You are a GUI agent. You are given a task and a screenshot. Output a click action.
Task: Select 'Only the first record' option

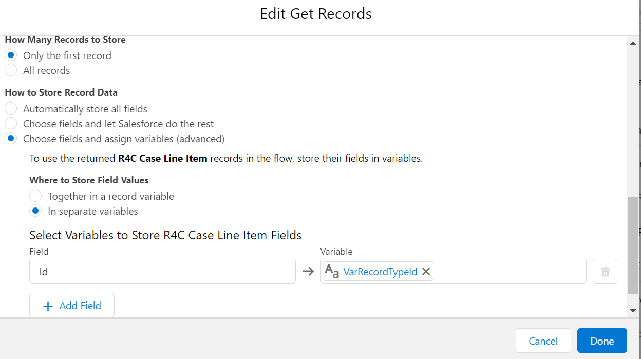click(11, 55)
